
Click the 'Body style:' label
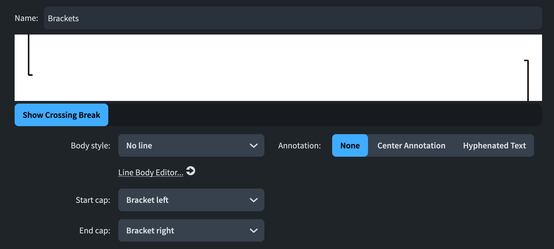[90, 146]
